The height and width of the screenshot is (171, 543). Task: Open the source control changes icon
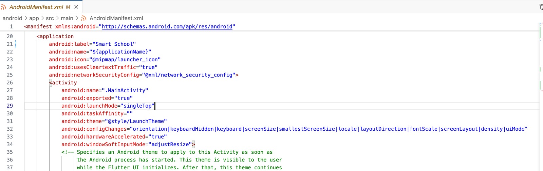click(541, 7)
